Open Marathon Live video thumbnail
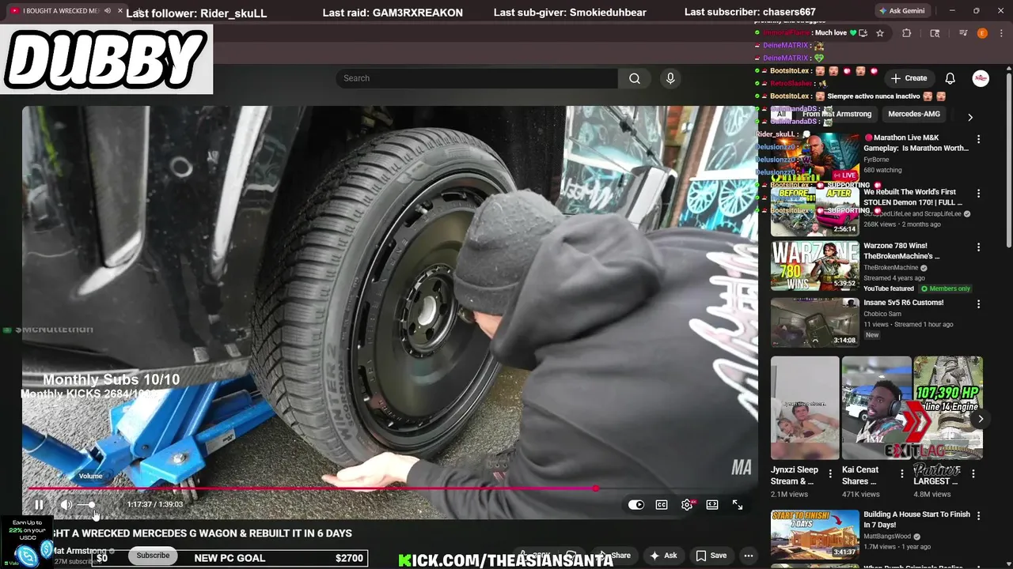This screenshot has height=569, width=1013. (815, 157)
